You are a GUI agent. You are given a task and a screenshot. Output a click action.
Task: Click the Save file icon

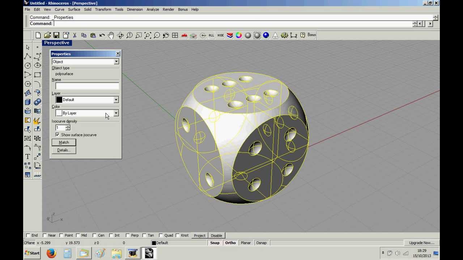pos(56,35)
